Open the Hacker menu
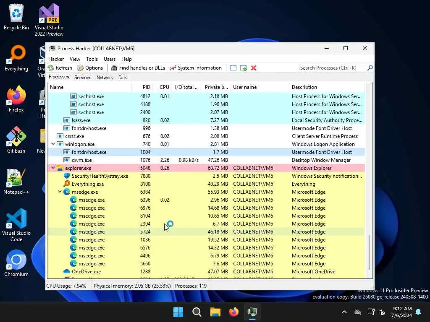430x322 pixels. click(56, 59)
